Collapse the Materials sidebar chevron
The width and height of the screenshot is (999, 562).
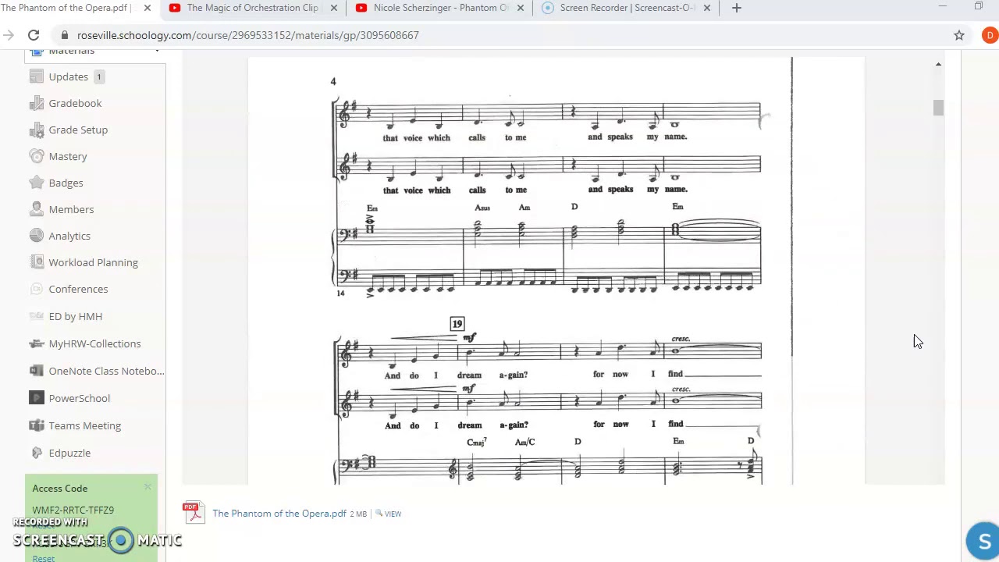157,52
